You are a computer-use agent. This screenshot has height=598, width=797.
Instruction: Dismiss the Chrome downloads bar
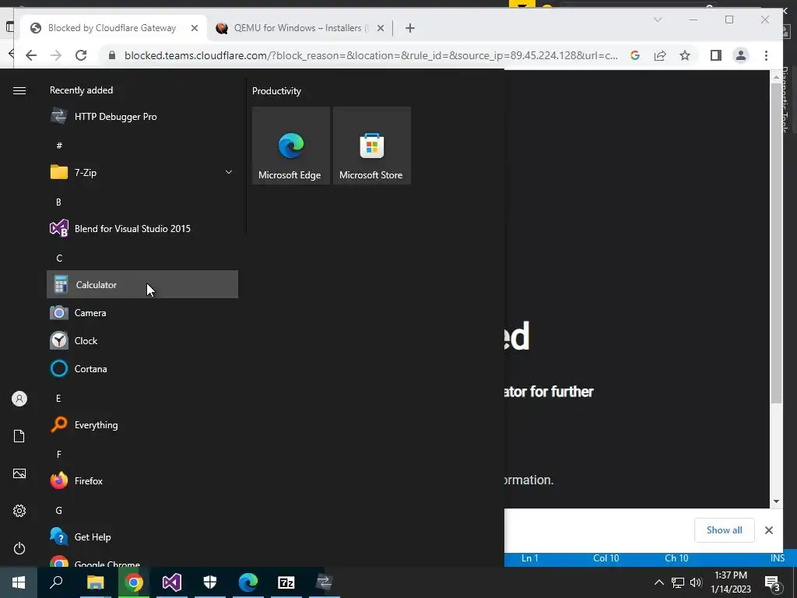[768, 529]
